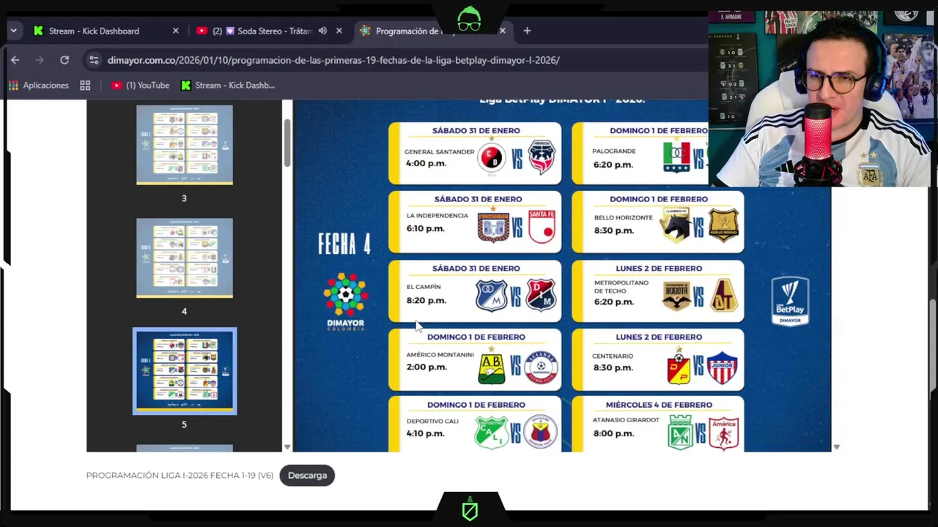Image resolution: width=938 pixels, height=527 pixels.
Task: Open the (1) YouTube bookmark
Action: click(140, 86)
